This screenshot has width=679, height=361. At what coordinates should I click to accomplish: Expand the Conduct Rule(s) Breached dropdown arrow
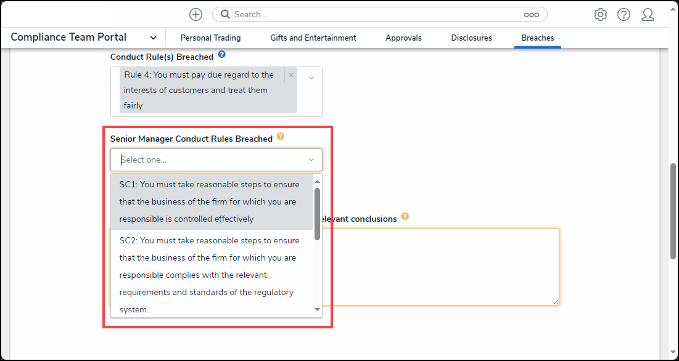tap(311, 78)
